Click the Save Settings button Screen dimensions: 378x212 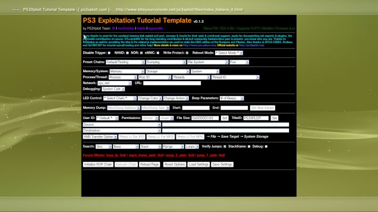coord(222,164)
